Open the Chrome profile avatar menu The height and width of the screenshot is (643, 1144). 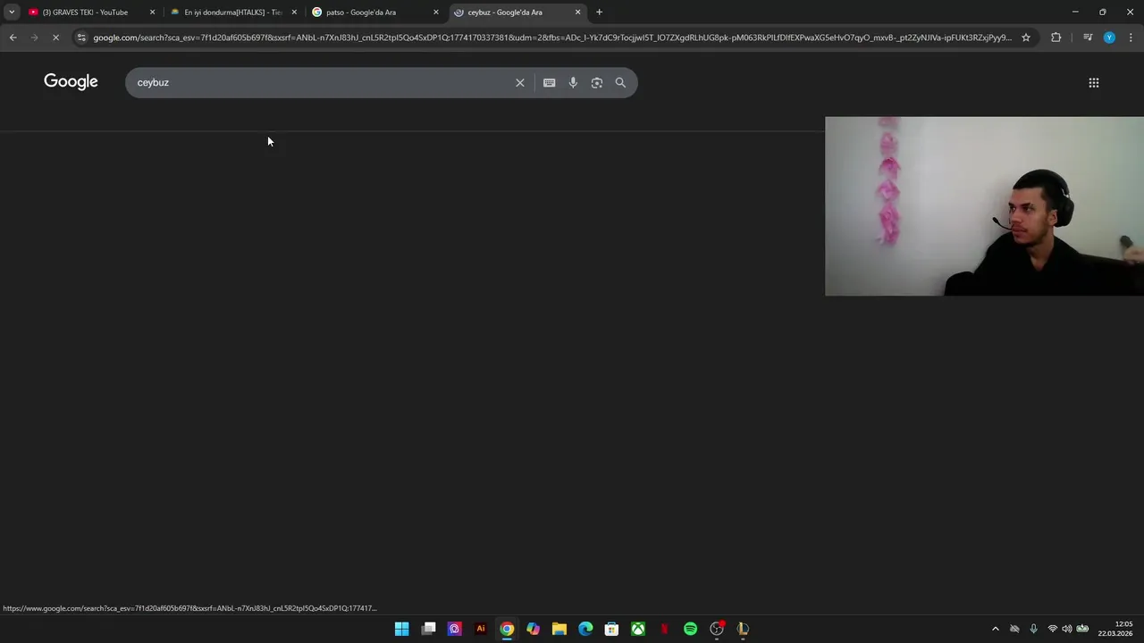[1109, 38]
